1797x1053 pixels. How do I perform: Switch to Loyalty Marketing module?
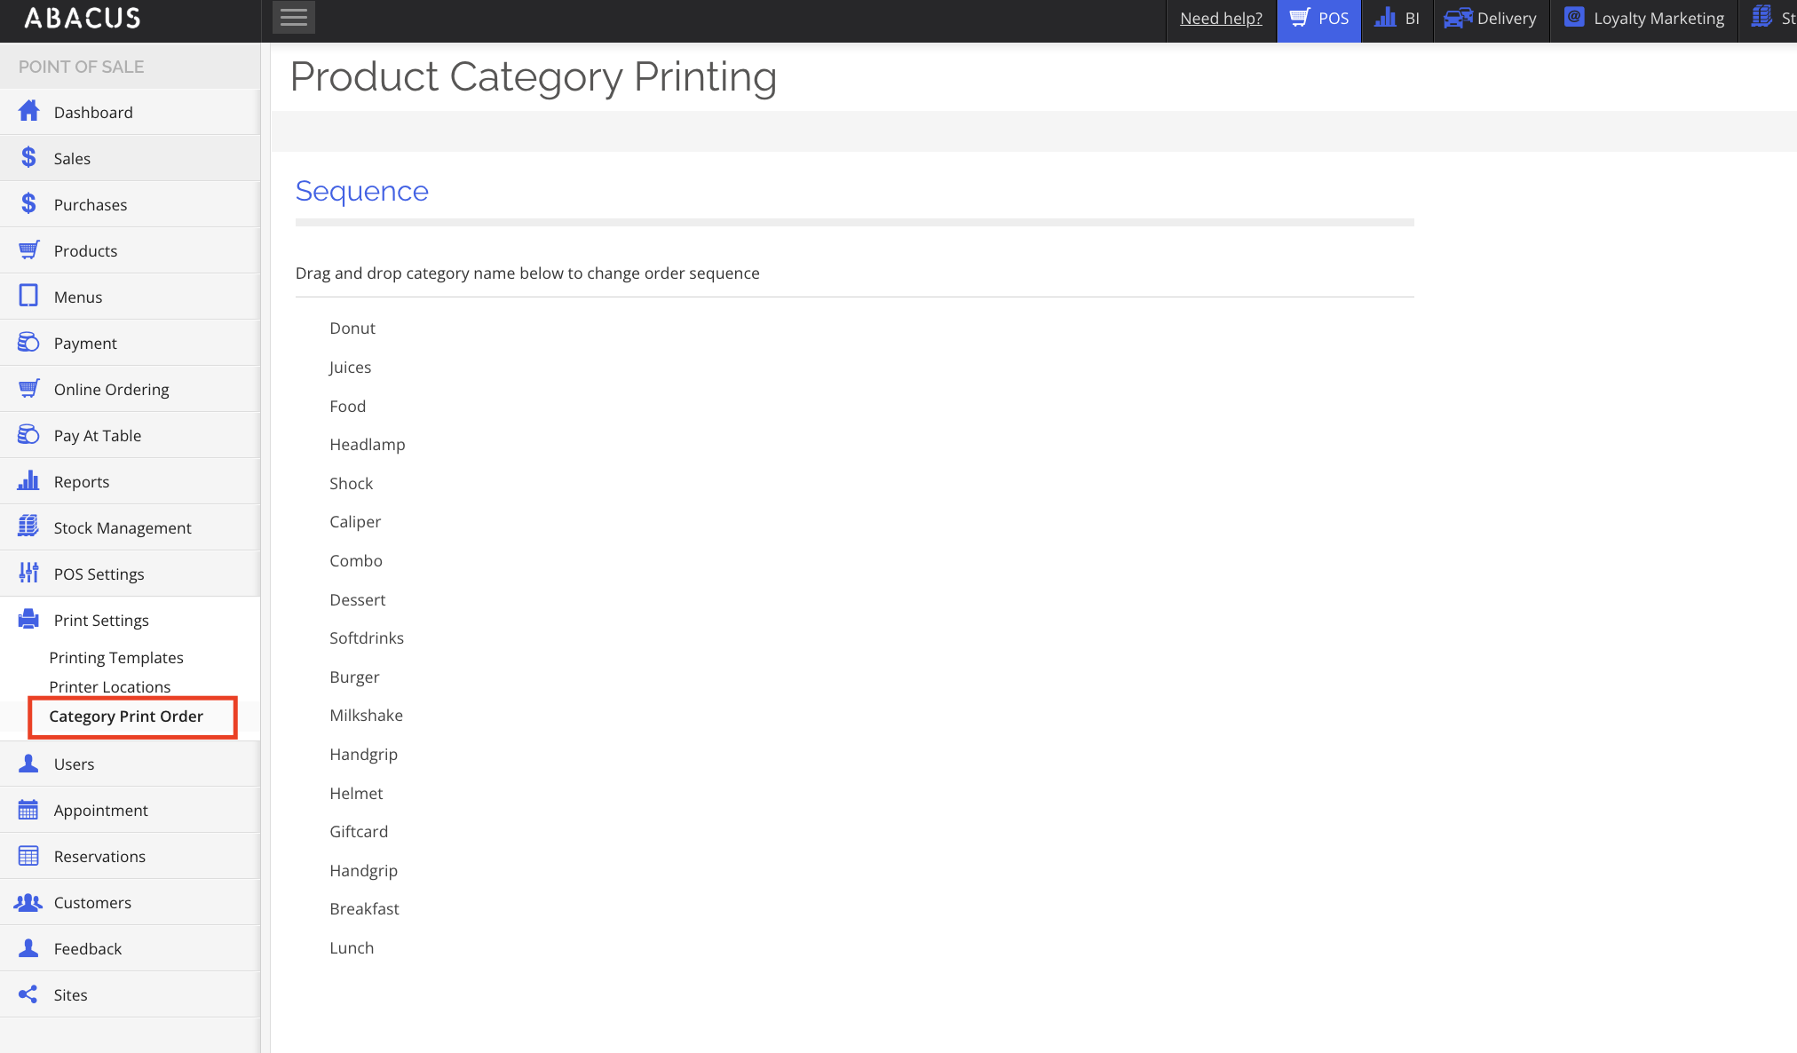point(1644,19)
